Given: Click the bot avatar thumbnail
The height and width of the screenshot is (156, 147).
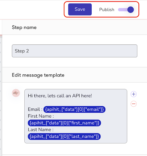Looking at the screenshot, I should click(16, 93).
